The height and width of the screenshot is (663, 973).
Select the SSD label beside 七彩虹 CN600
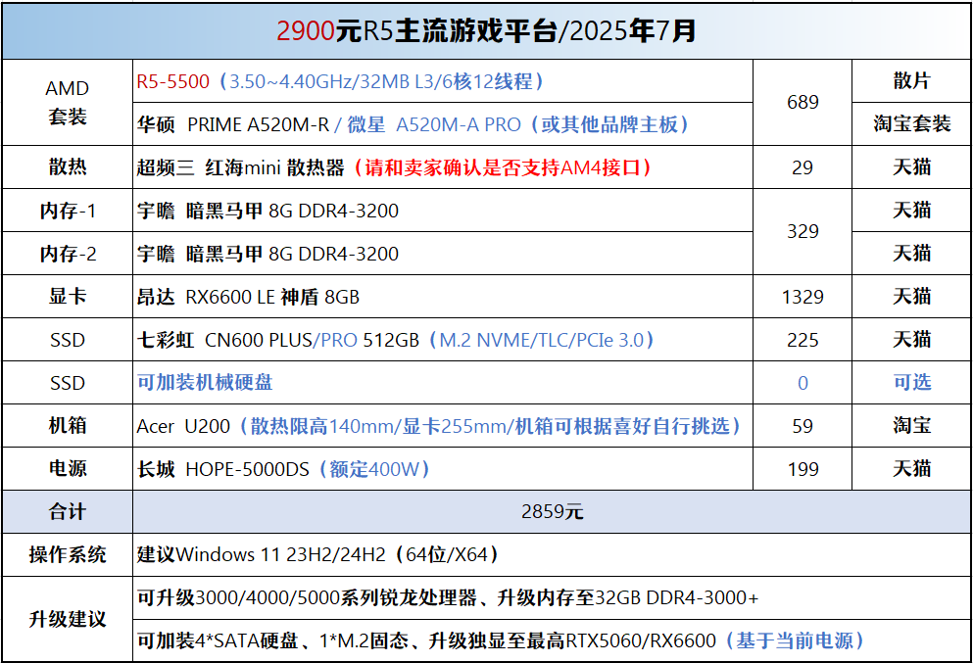click(67, 340)
